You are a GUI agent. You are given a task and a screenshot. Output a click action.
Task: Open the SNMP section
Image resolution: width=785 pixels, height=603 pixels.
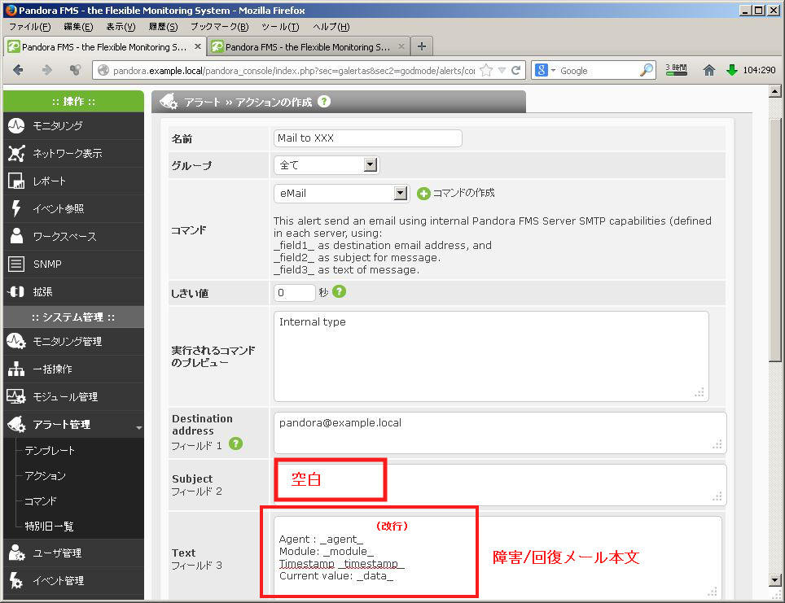pos(73,264)
